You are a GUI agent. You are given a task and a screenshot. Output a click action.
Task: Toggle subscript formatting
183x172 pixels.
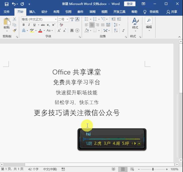tap(48, 25)
